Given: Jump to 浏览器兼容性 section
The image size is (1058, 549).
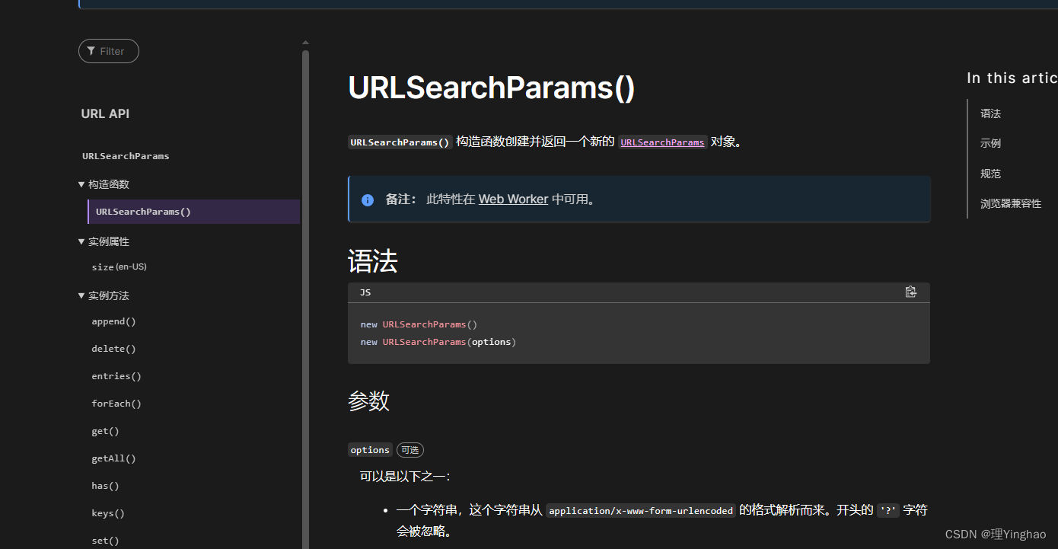Looking at the screenshot, I should point(1011,203).
